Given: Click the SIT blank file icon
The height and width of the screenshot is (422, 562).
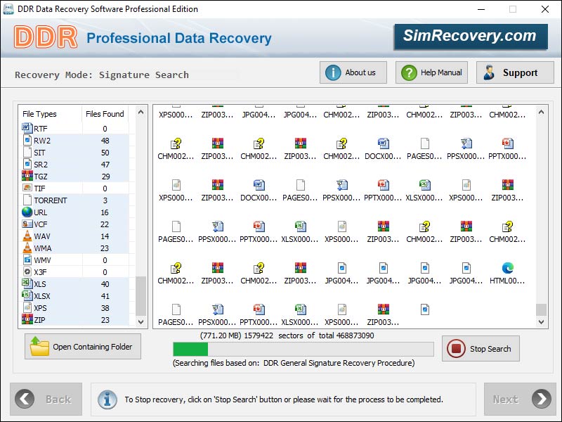Looking at the screenshot, I should point(27,152).
